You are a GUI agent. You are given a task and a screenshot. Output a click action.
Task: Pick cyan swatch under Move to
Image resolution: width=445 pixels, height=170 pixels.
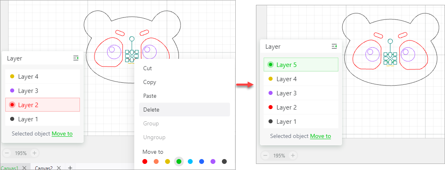click(190, 161)
